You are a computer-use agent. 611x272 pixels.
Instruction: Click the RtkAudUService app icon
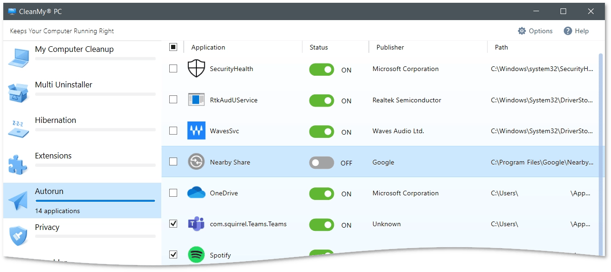pos(196,100)
